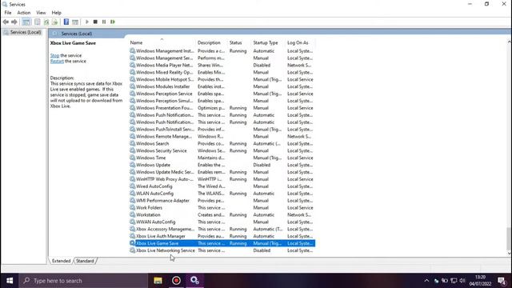This screenshot has height=288, width=512.
Task: Click the Refresh toolbar icon
Action: tap(46, 22)
